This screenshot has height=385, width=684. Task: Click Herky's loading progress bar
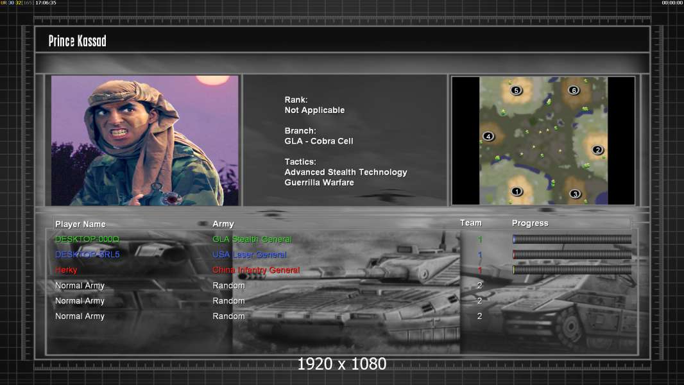click(x=572, y=270)
